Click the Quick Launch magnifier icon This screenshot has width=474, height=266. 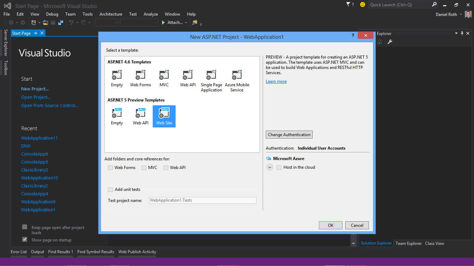point(434,5)
